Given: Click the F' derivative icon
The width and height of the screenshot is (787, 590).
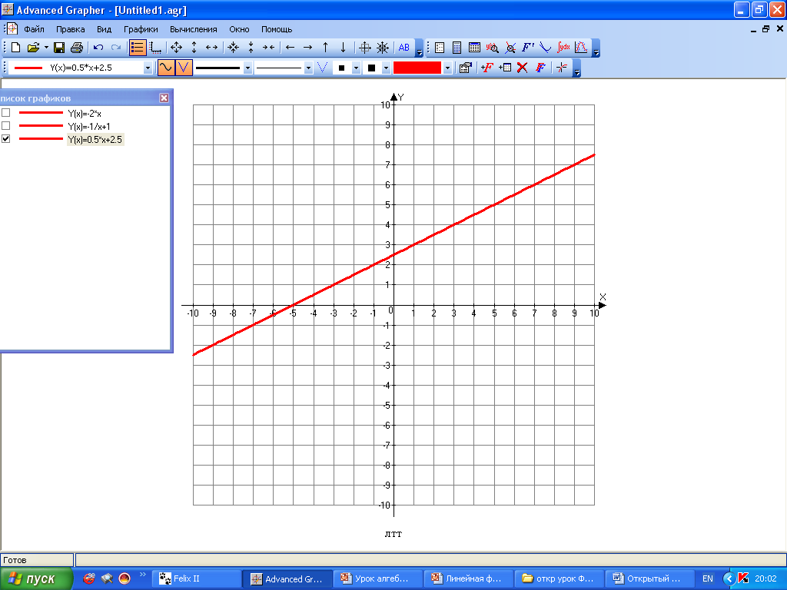Looking at the screenshot, I should tap(527, 48).
